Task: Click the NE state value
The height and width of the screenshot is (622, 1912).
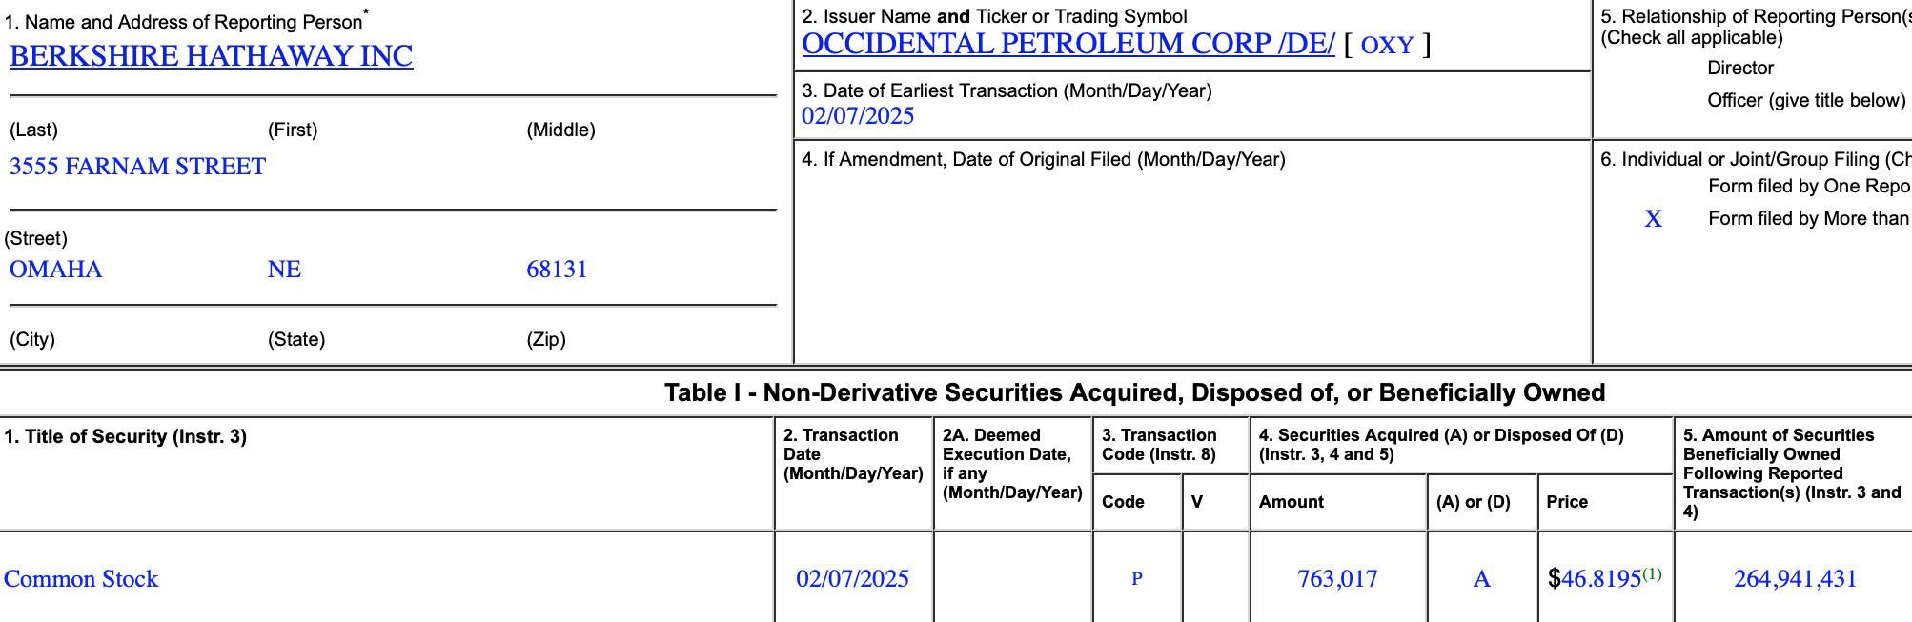Action: [x=284, y=270]
